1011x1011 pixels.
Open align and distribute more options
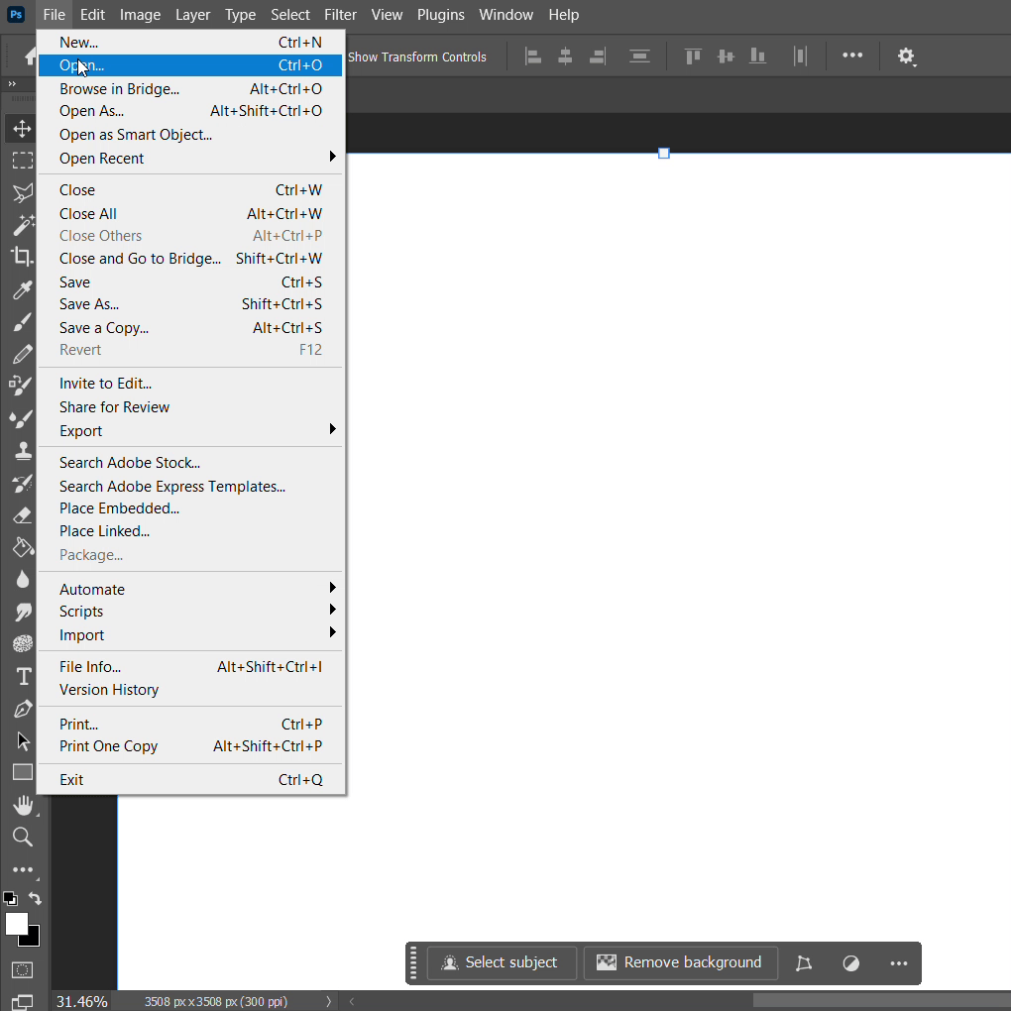coord(852,56)
